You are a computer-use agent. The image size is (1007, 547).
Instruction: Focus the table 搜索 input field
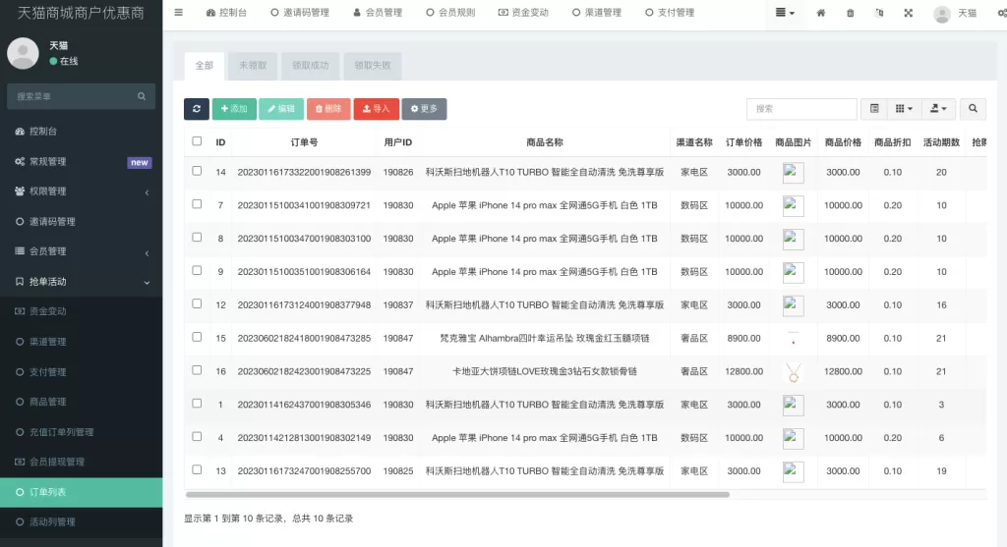(x=801, y=109)
